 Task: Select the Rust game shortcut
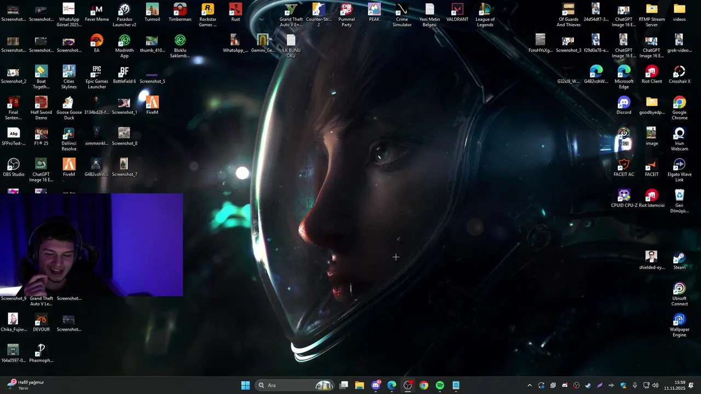235,13
